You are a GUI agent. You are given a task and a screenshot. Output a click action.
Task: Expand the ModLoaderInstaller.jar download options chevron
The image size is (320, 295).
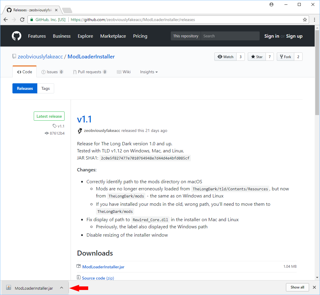point(62,288)
